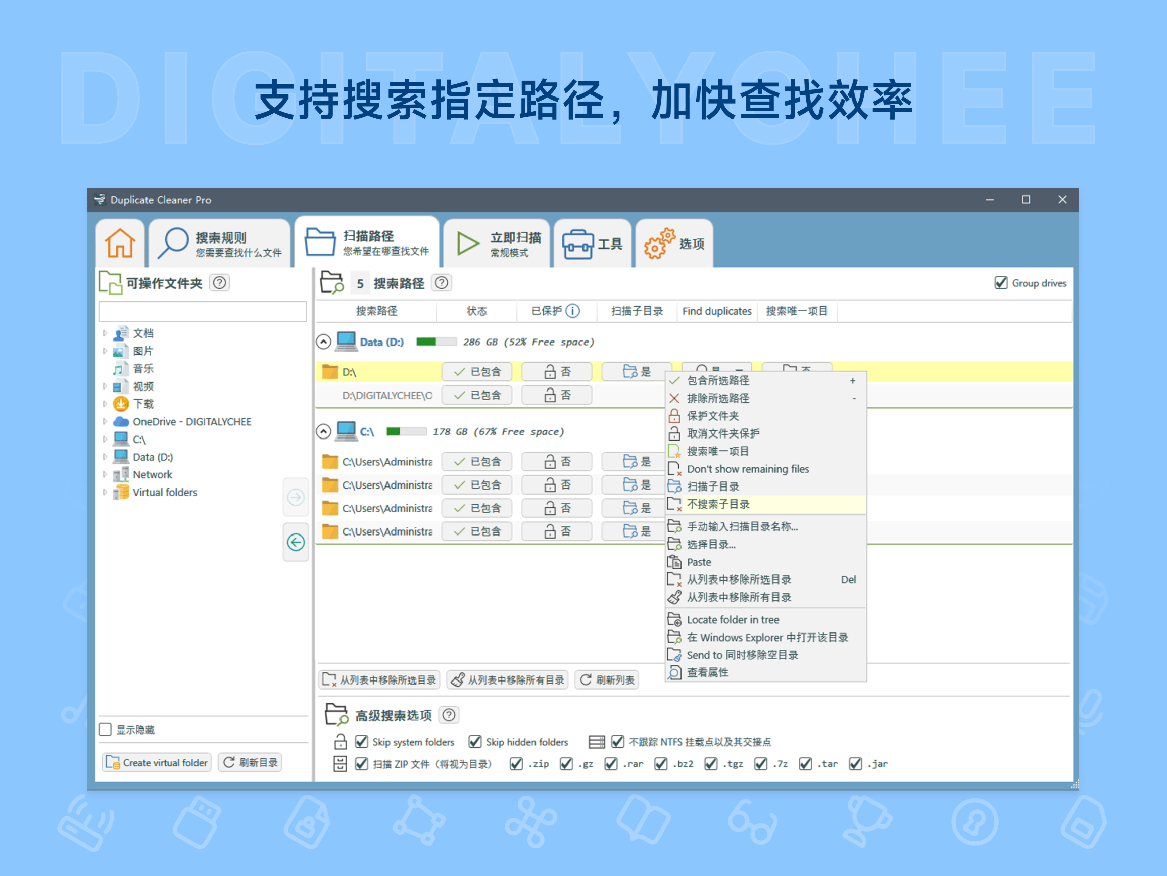
Task: Collapse the C:\ drive group
Action: [x=323, y=431]
